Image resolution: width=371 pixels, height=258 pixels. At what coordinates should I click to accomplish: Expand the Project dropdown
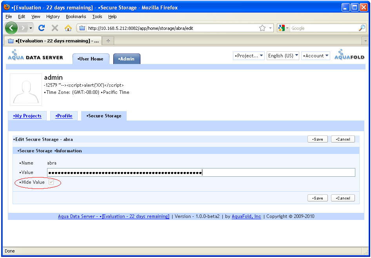[249, 56]
